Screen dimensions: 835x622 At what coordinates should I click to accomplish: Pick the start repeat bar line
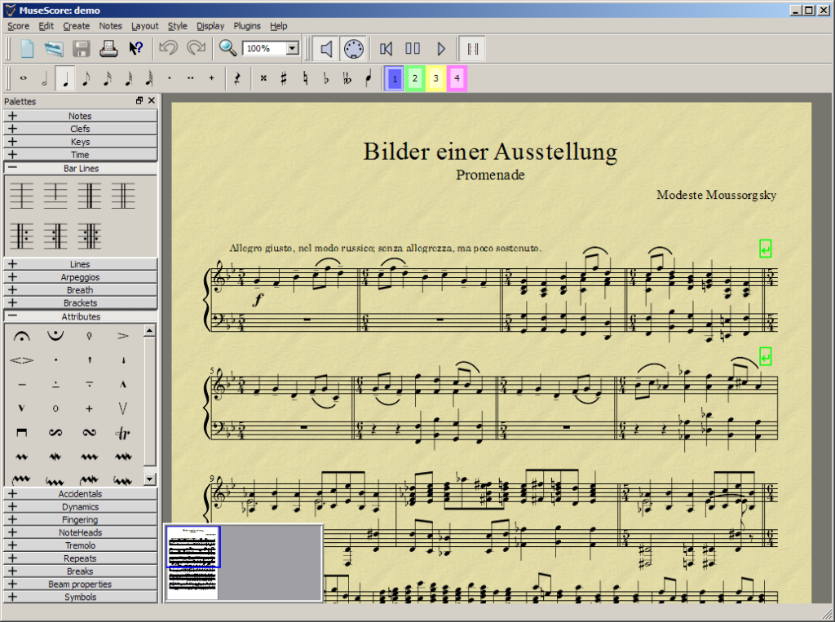pos(22,236)
